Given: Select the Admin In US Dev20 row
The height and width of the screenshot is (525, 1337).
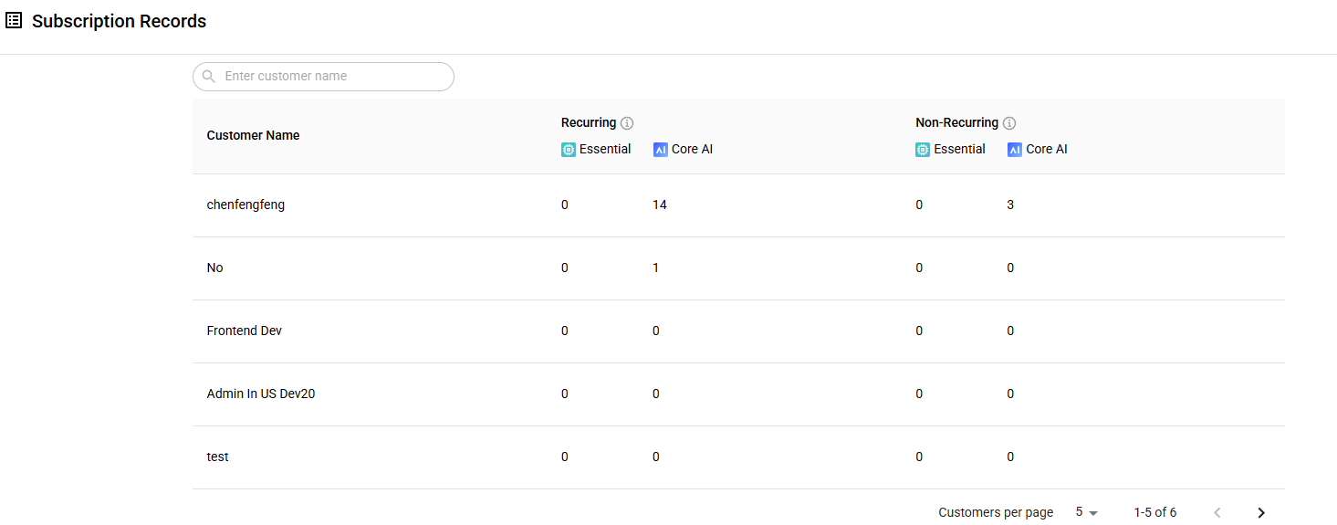Looking at the screenshot, I should point(738,394).
